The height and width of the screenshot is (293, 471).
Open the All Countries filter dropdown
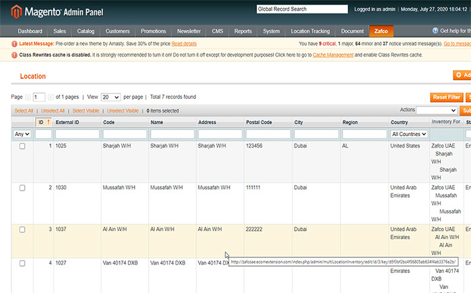[x=409, y=134]
